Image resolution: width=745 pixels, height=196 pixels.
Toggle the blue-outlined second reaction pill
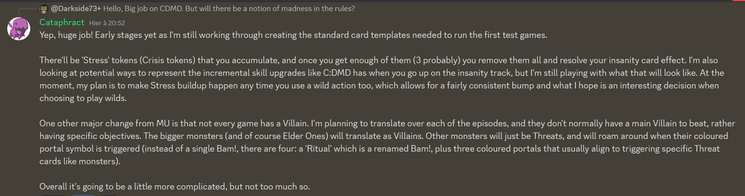tap(83, 195)
